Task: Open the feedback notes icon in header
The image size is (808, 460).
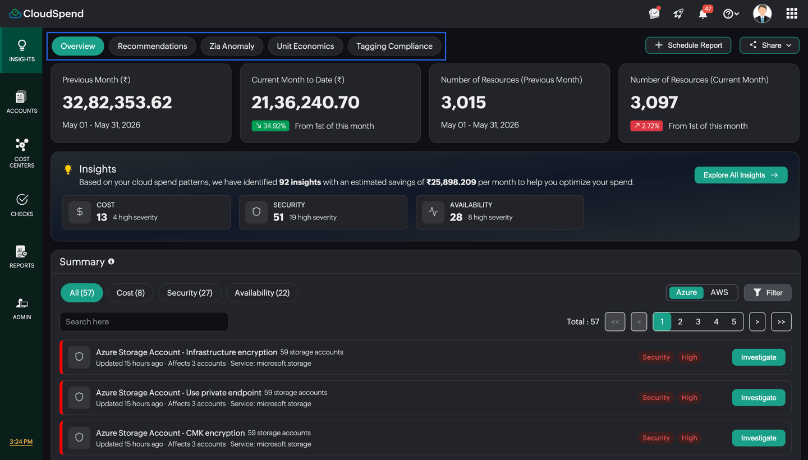Action: point(654,13)
